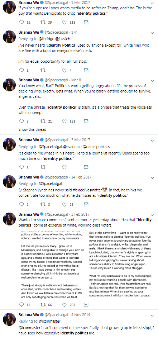Like the Mar 8 tweet with 151 likes
Screen dimensions: 158x338
pyautogui.click(x=64, y=122)
